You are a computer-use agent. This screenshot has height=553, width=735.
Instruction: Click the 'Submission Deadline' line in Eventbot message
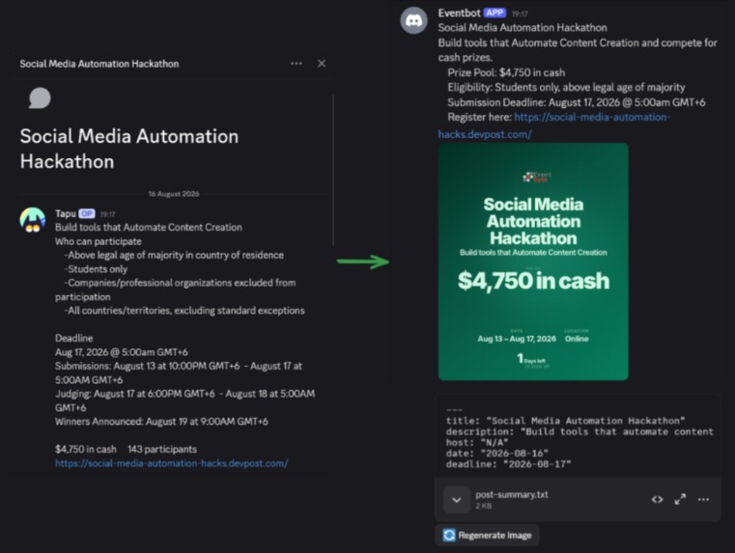tap(576, 102)
